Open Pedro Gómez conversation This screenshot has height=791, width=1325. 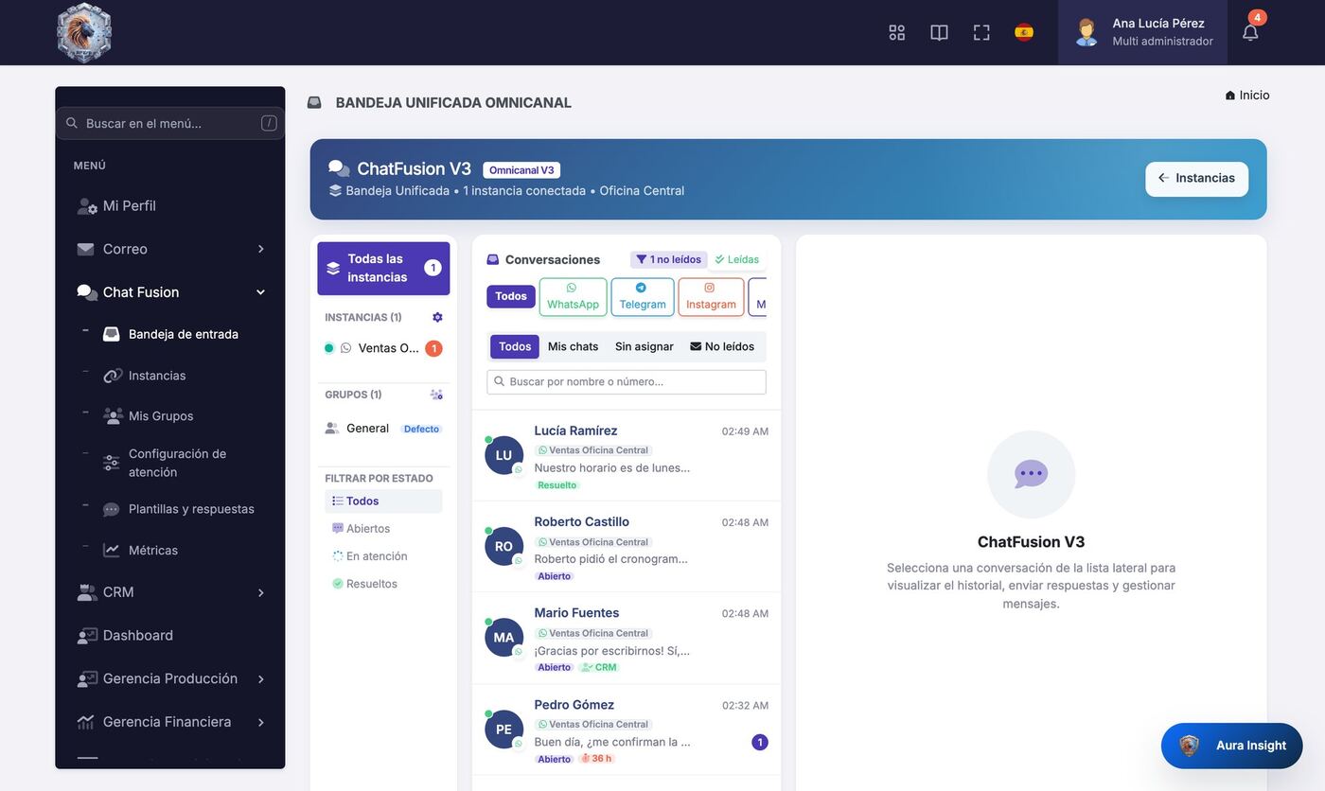627,730
